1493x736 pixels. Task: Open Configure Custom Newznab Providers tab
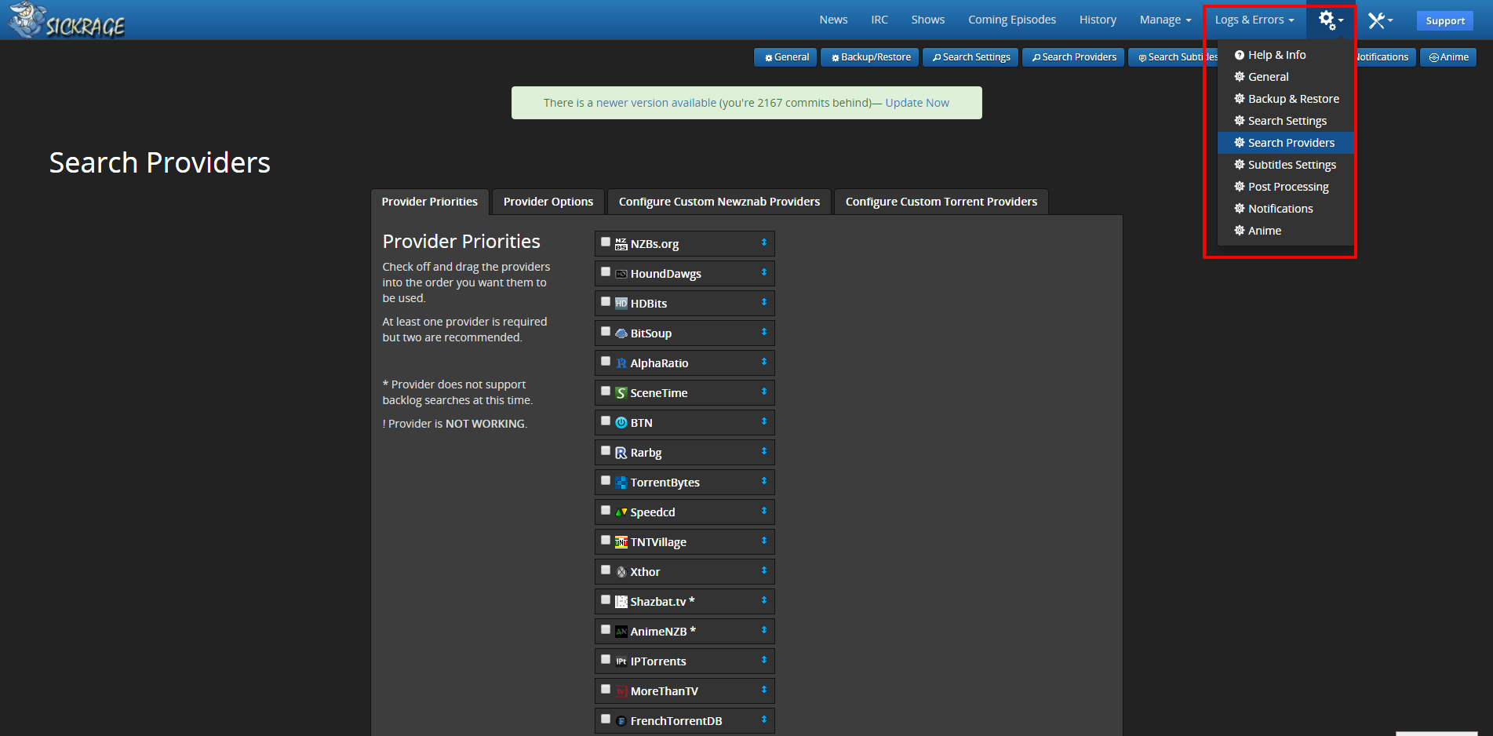(x=719, y=202)
